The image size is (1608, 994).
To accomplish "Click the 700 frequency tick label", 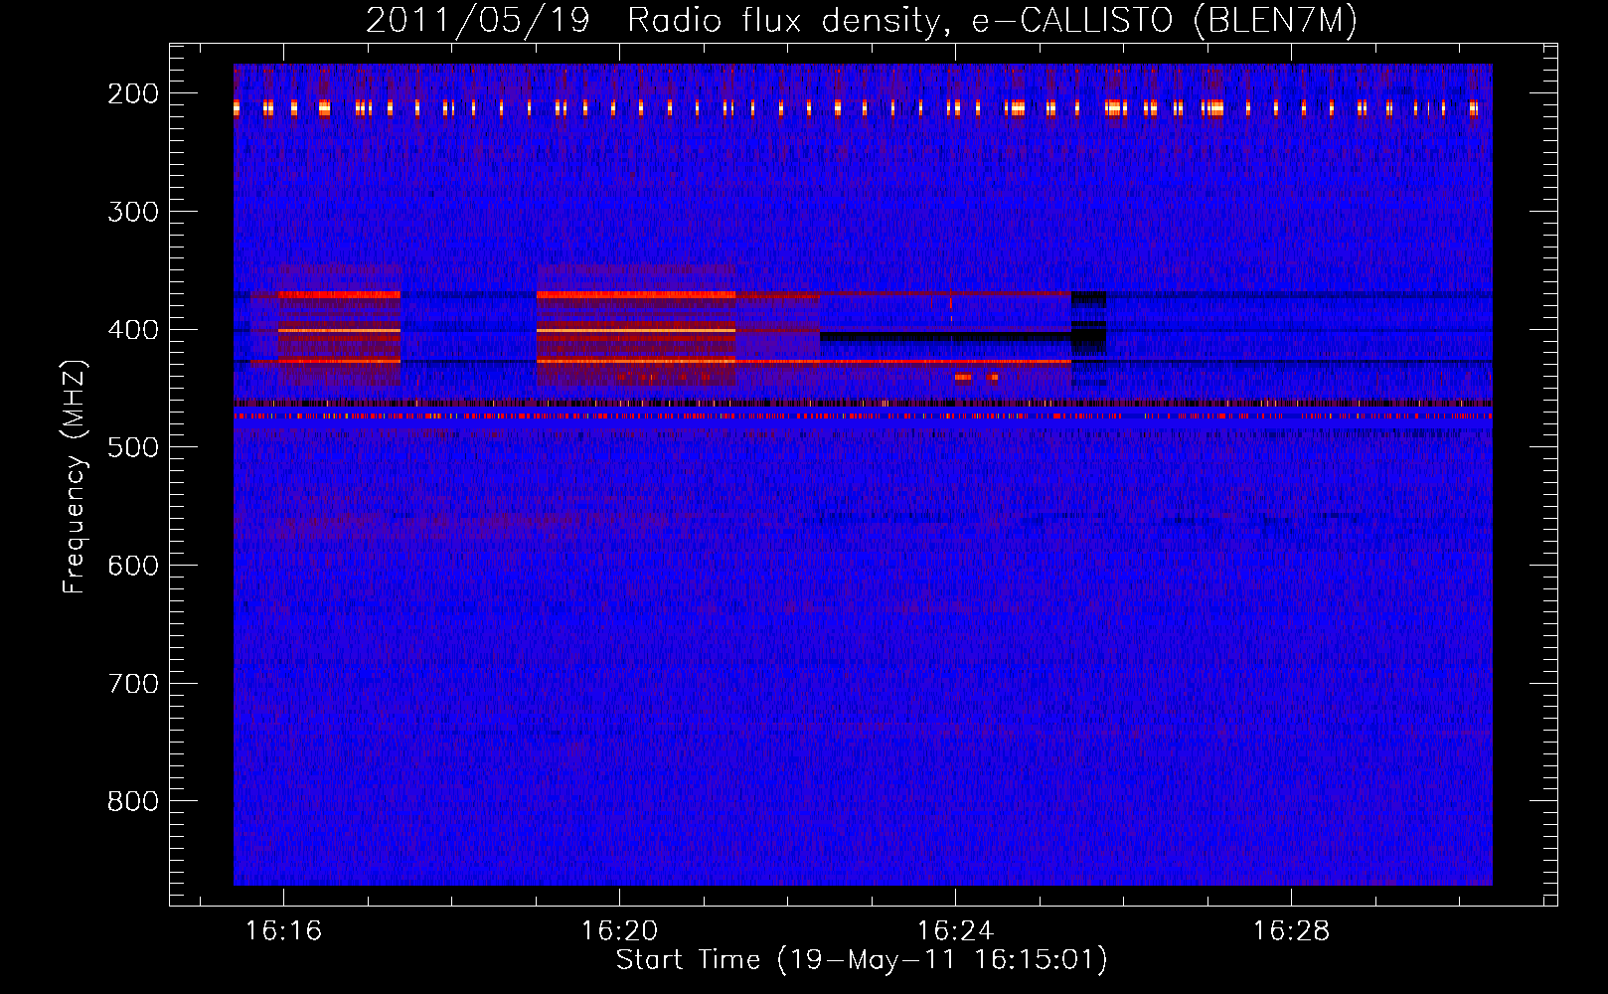I will click(133, 684).
